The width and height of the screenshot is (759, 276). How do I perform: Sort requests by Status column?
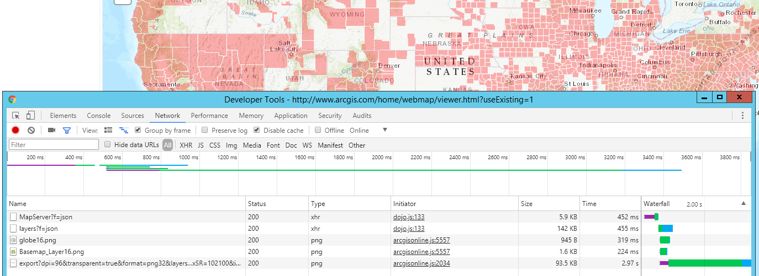point(277,204)
